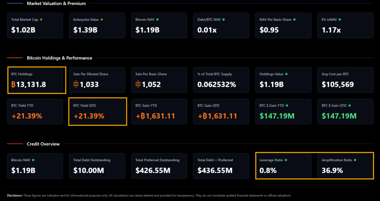Select the Credit Overview section heading
The image size is (380, 201).
43,144
